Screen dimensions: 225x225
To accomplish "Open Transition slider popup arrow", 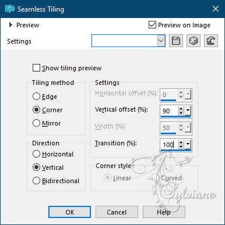I will click(188, 144).
